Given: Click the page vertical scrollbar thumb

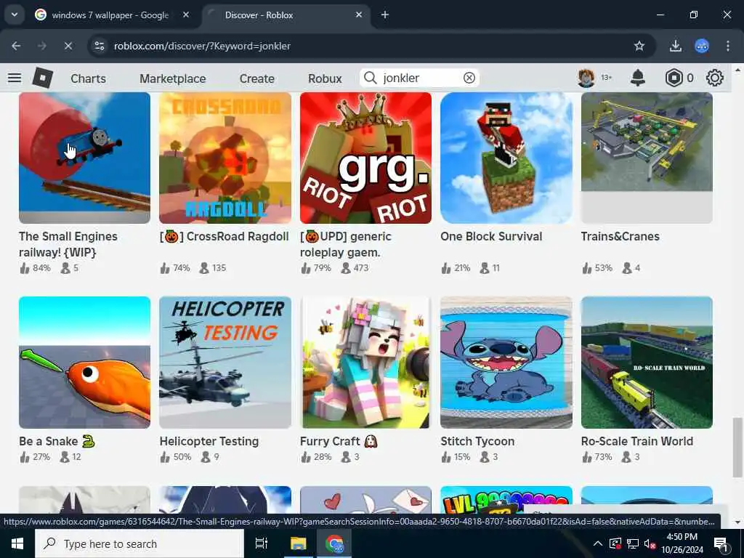Looking at the screenshot, I should pyautogui.click(x=737, y=447).
